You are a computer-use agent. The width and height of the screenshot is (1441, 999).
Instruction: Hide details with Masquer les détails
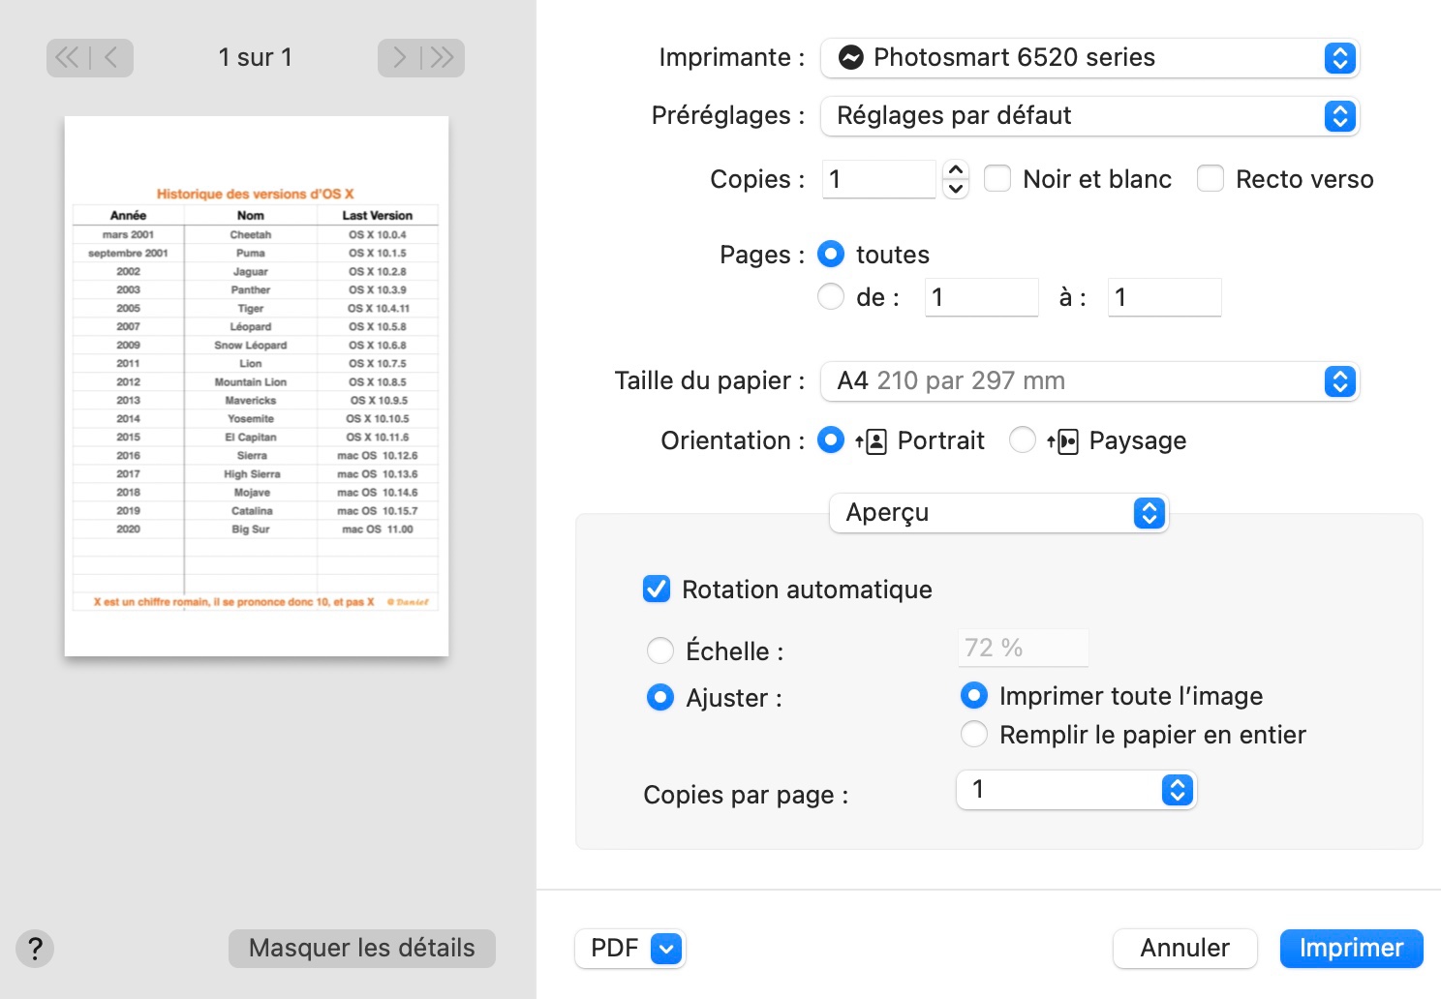click(x=362, y=949)
